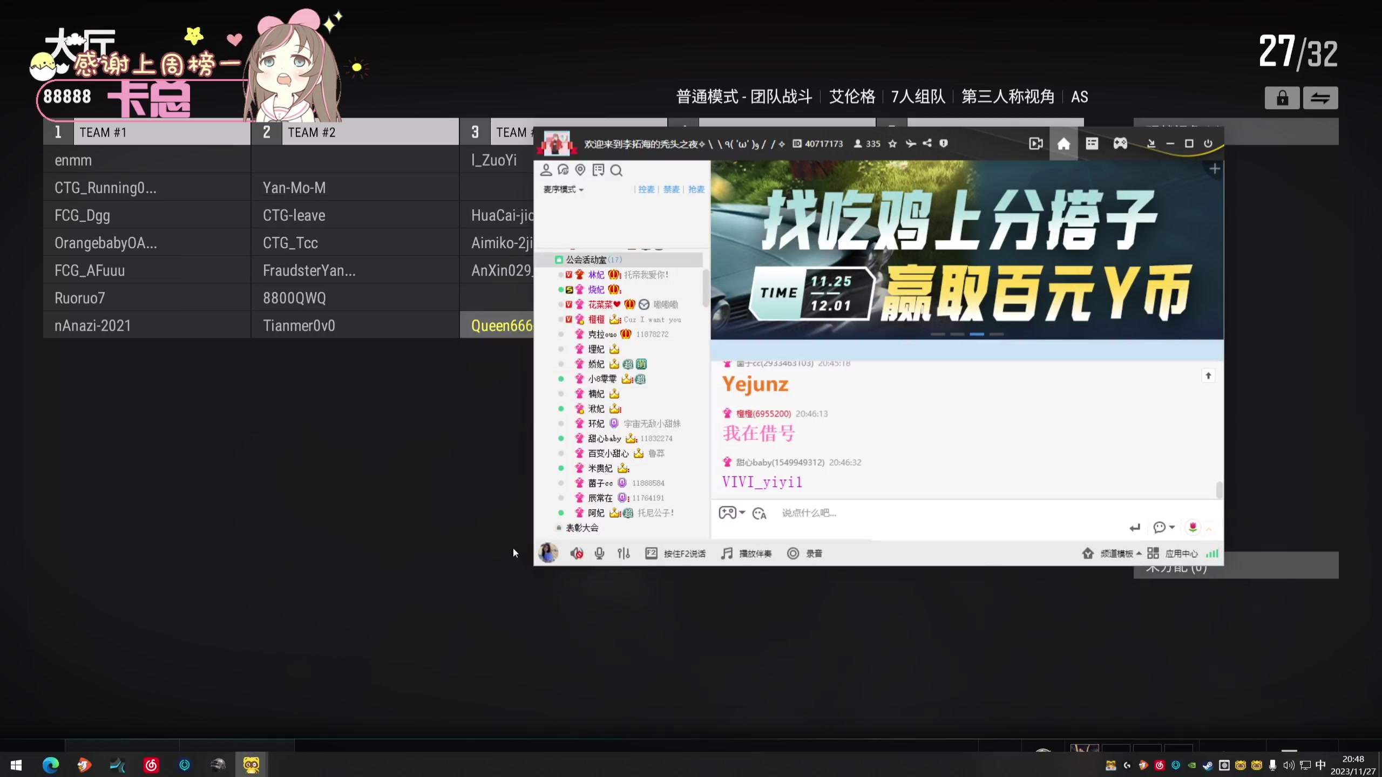1382x777 pixels.
Task: Open the emoji text icon beside chat input
Action: tap(759, 513)
